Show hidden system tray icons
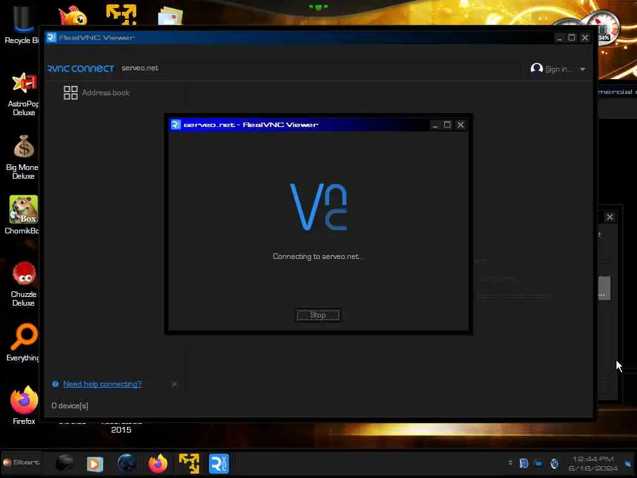This screenshot has height=478, width=637. 510,463
